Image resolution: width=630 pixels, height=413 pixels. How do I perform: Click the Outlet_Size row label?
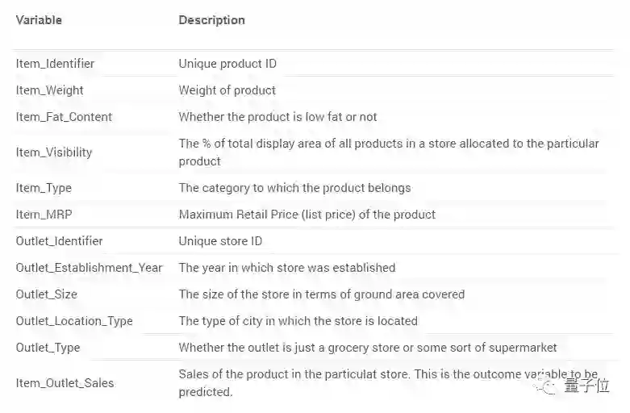[x=46, y=294]
